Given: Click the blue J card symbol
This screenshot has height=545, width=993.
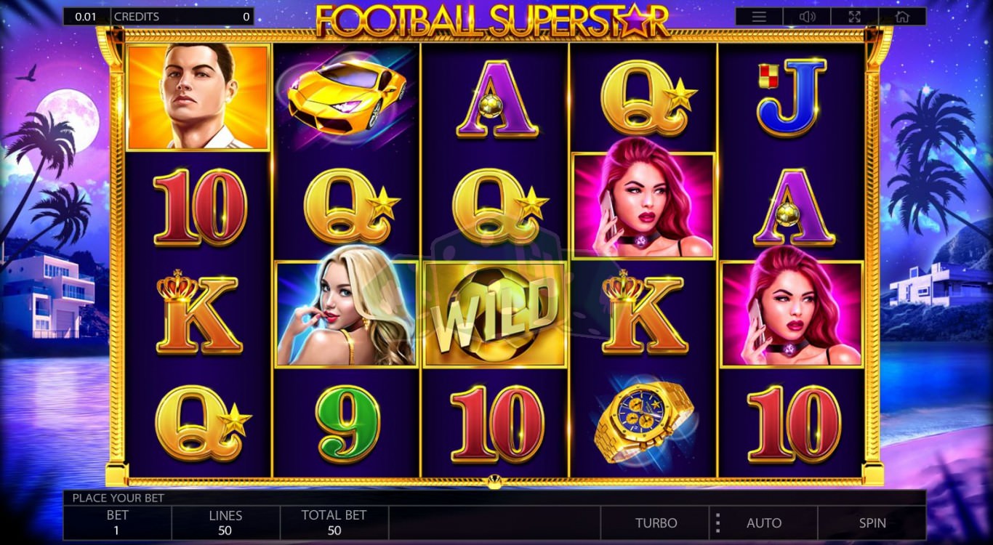Looking at the screenshot, I should pos(792,97).
